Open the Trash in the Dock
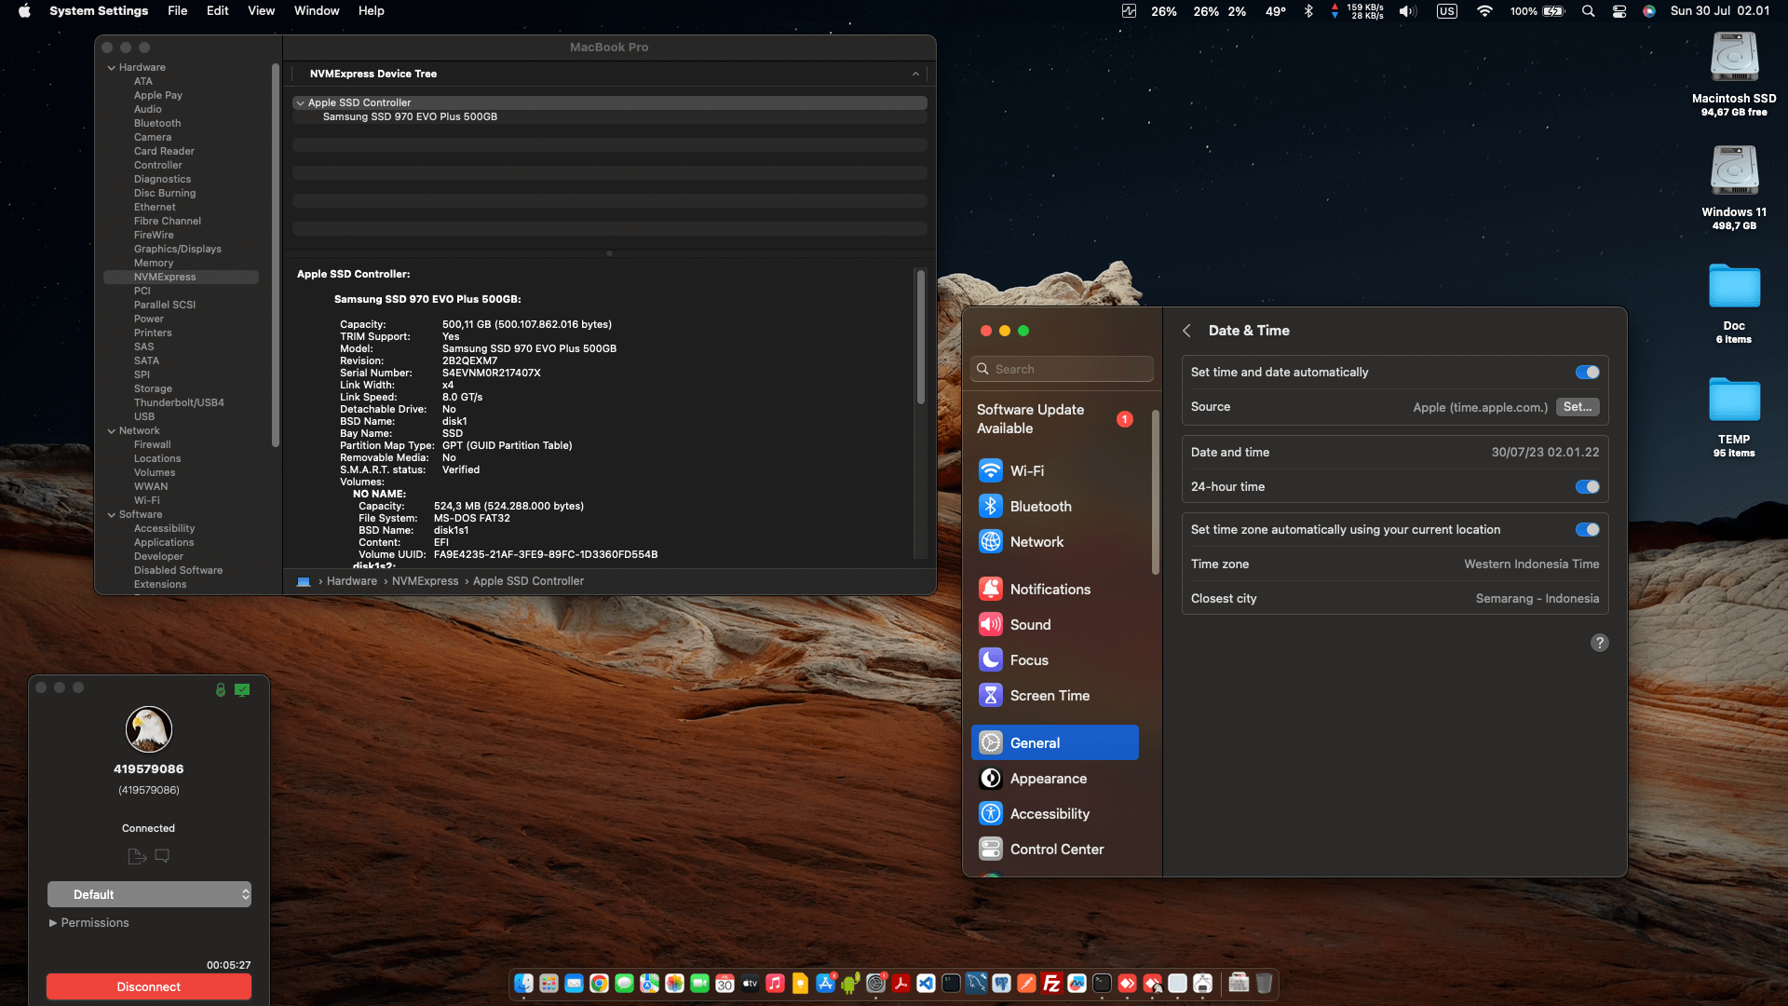Screen dimensions: 1788x1006 pyautogui.click(x=1264, y=984)
